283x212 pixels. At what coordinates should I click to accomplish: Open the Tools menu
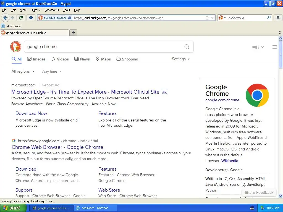point(66,10)
